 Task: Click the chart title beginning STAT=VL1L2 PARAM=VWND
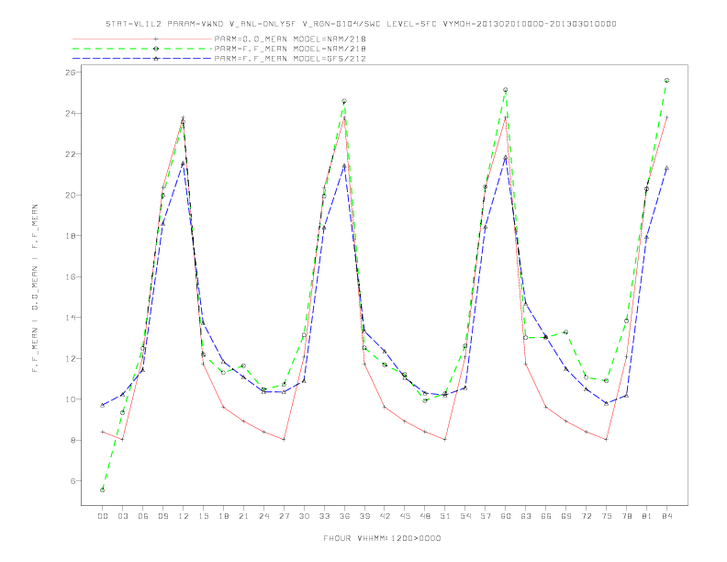(x=361, y=24)
